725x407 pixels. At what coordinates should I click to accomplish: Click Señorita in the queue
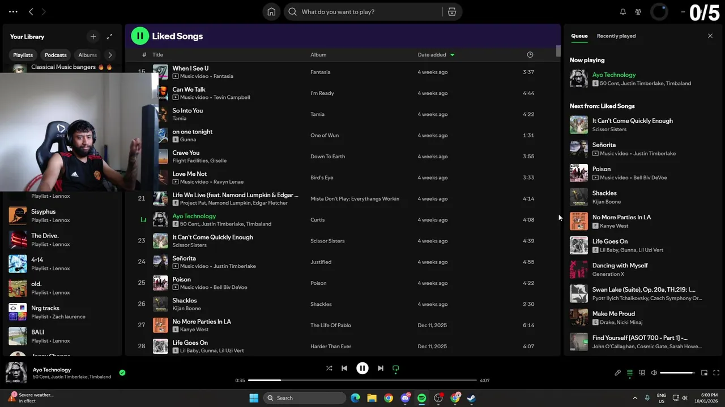604,145
